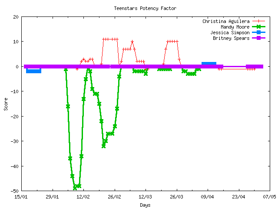The height and width of the screenshot is (208, 278).
Task: Click the 12/02 date tick label
Action: point(83,197)
